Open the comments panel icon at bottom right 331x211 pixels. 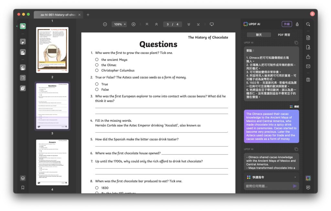308,188
